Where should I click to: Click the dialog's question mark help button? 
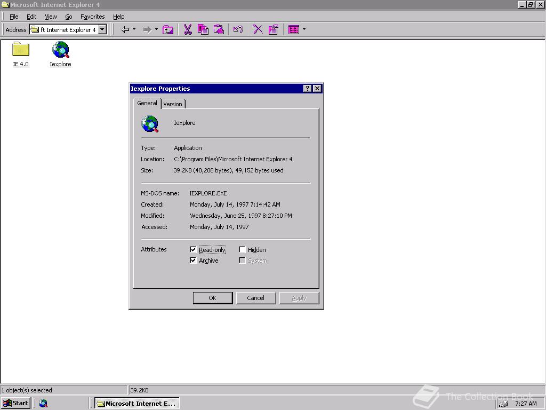click(307, 89)
